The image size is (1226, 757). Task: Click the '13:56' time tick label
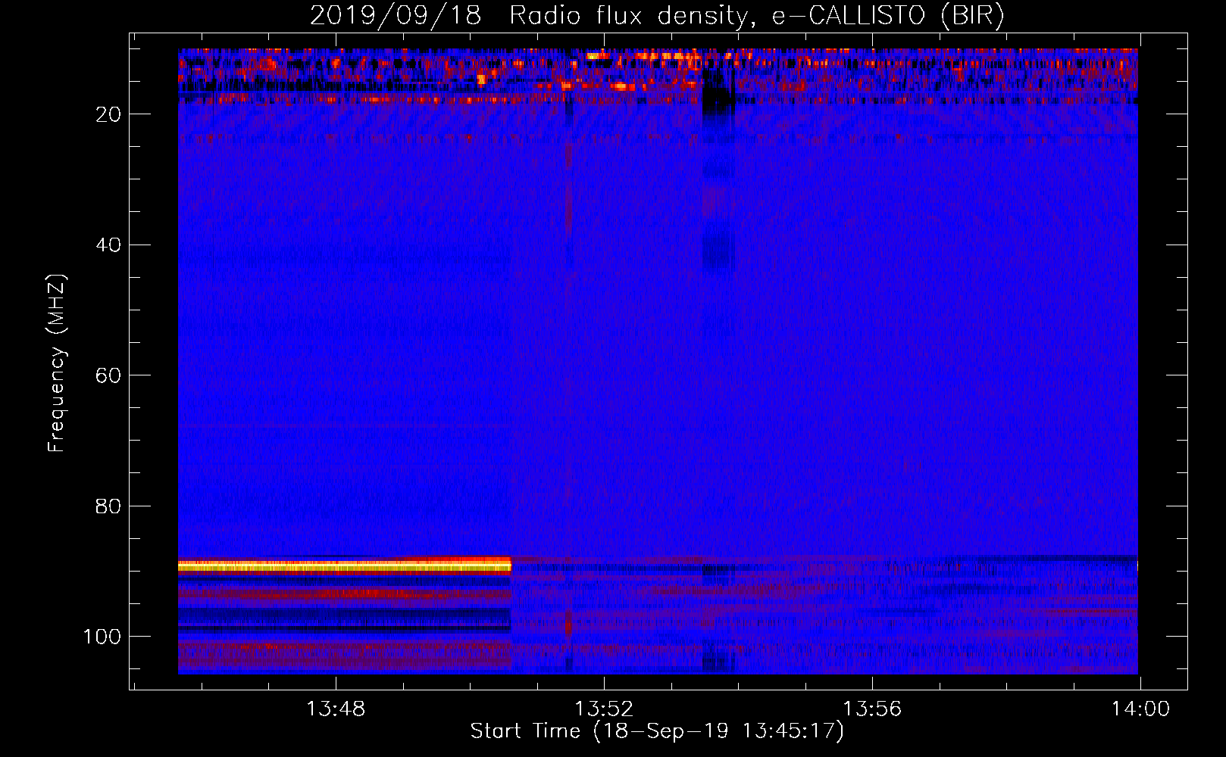[872, 709]
